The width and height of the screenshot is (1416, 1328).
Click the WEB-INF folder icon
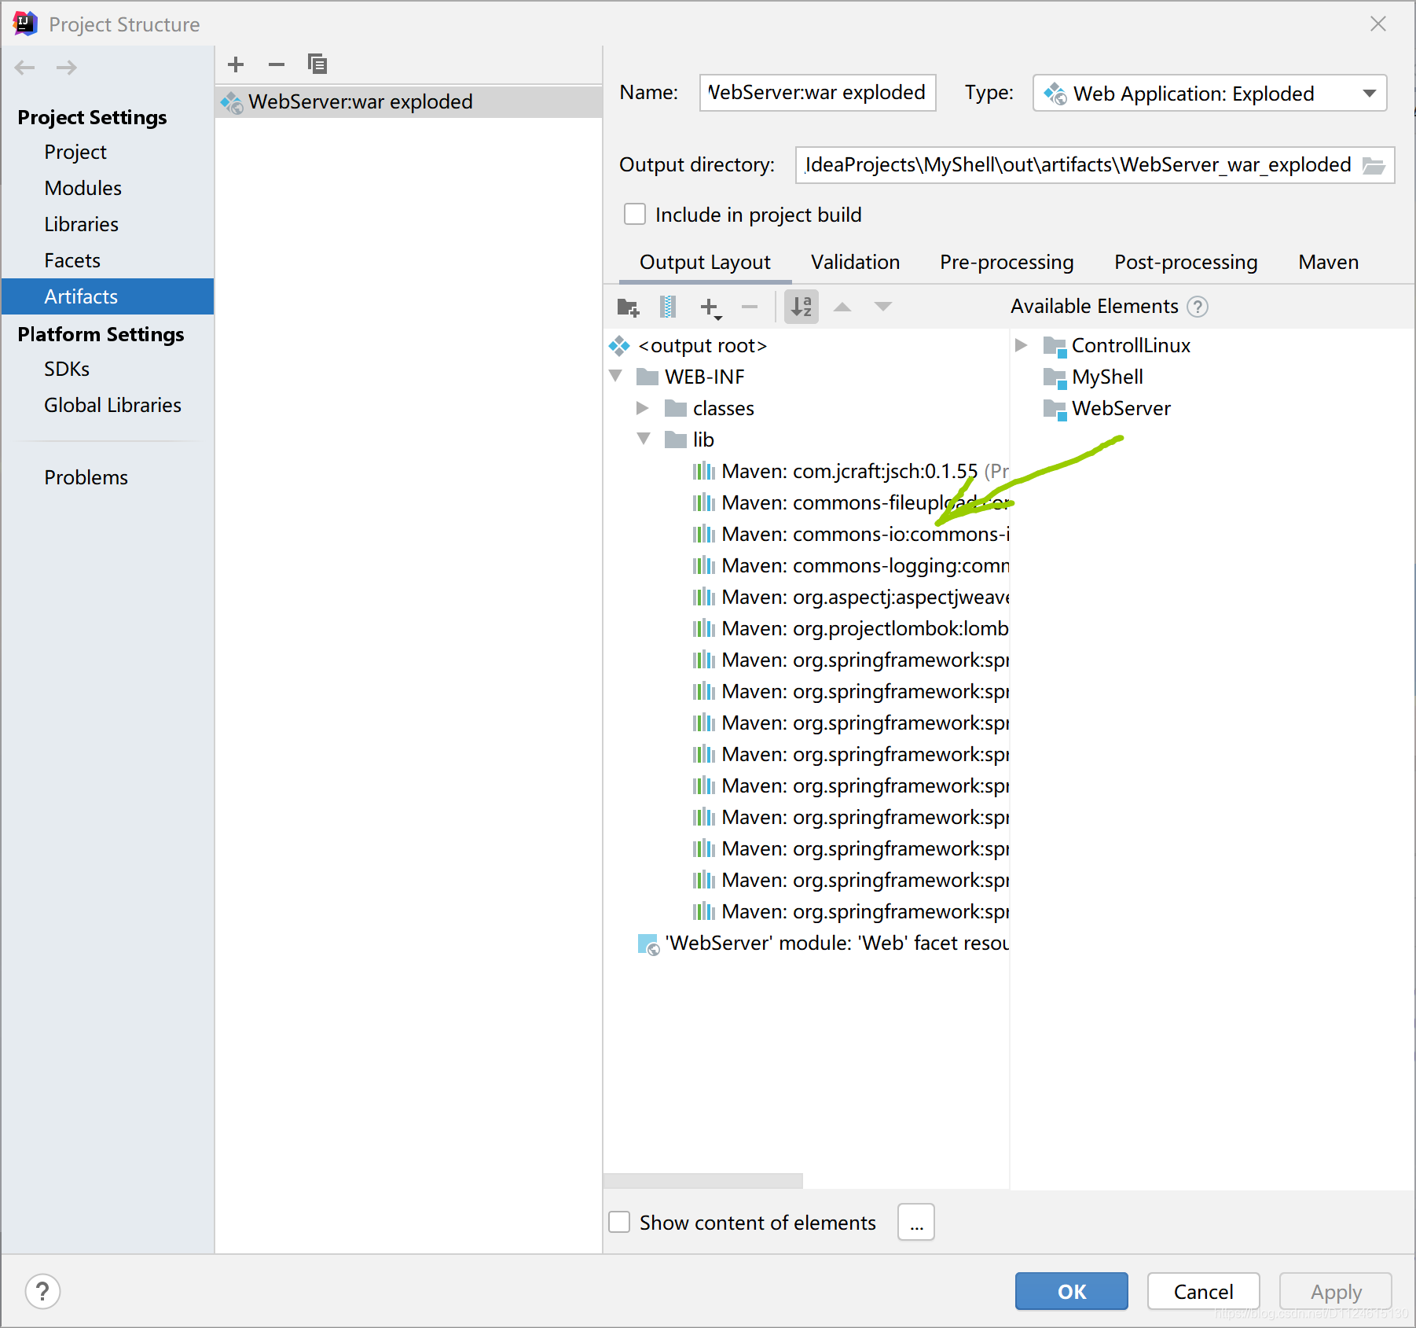[x=647, y=377]
